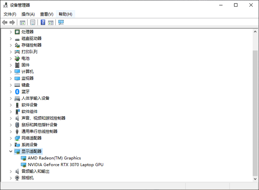Viewport: 259px width, 190px height.
Task: Select the 打印队列 label
Action: click(x=29, y=52)
